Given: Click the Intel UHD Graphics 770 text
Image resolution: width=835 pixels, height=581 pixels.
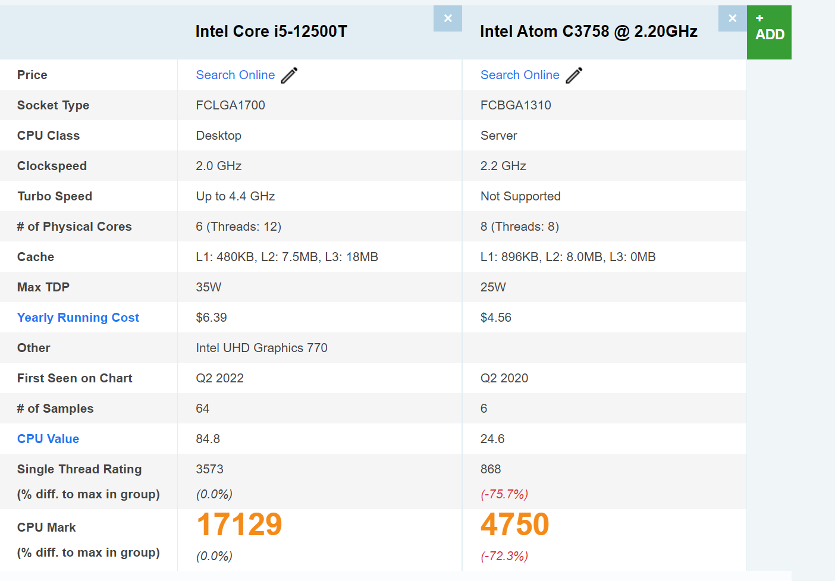Looking at the screenshot, I should click(x=262, y=348).
